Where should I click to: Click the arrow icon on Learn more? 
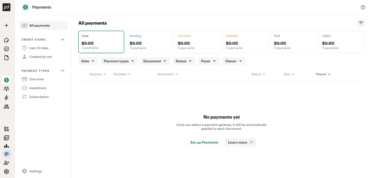tap(251, 142)
